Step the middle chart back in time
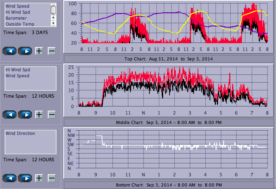 (9, 115)
